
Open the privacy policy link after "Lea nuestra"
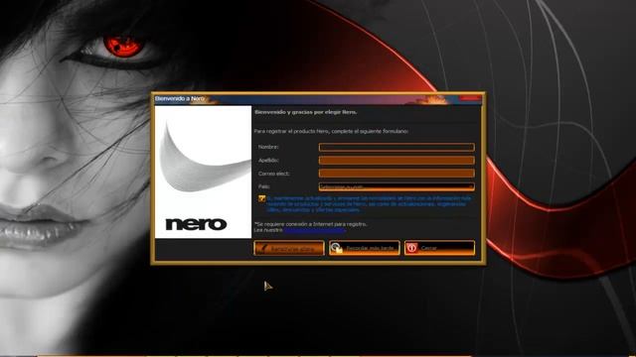pyautogui.click(x=314, y=230)
